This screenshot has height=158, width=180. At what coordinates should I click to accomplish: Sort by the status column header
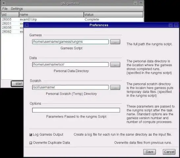[x=113, y=14]
